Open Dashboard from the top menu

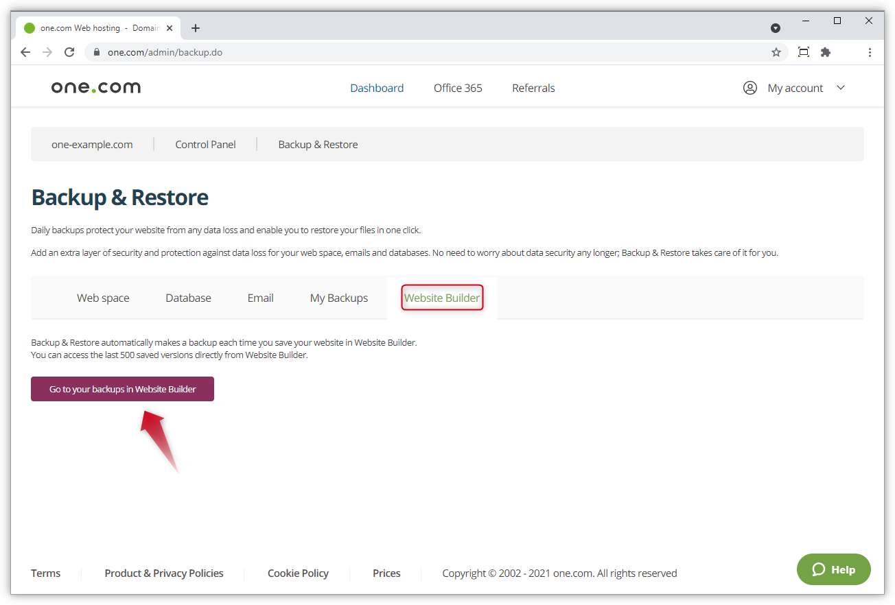pos(377,87)
